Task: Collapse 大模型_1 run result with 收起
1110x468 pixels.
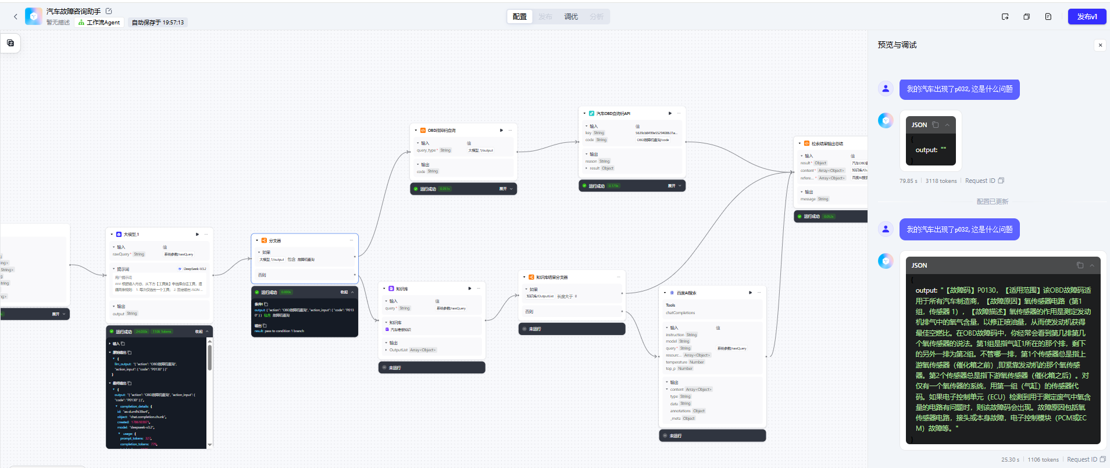Action: pyautogui.click(x=201, y=332)
